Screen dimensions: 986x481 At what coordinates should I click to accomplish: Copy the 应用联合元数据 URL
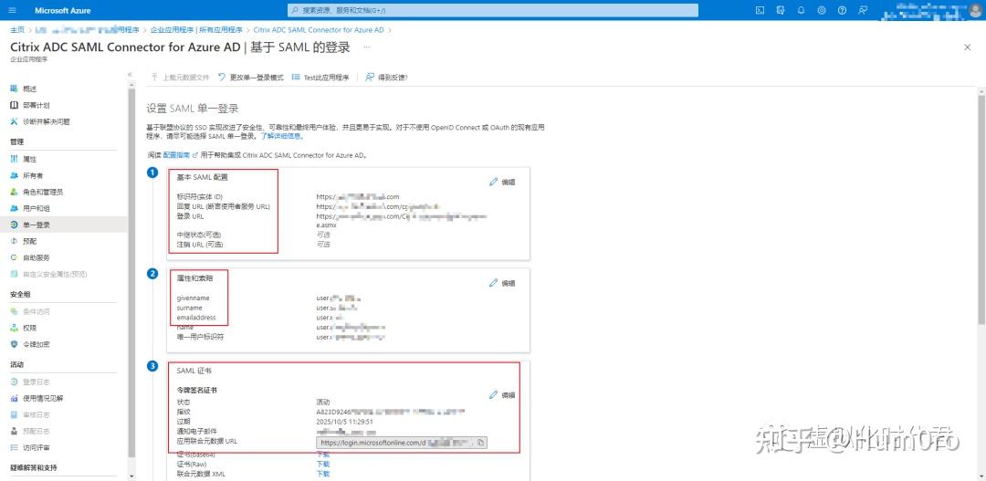pos(480,443)
